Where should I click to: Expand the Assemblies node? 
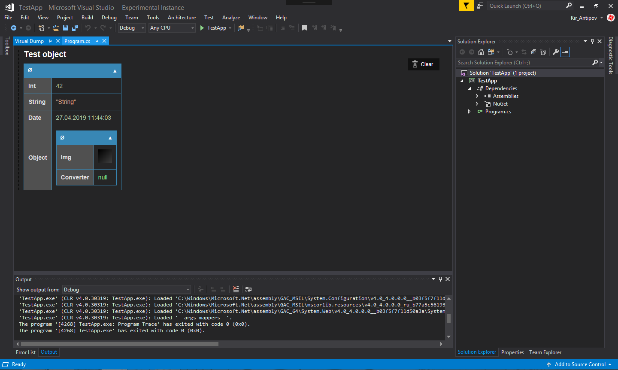click(477, 96)
